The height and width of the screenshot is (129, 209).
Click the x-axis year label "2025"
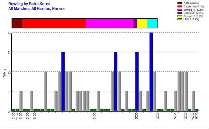(x=196, y=116)
